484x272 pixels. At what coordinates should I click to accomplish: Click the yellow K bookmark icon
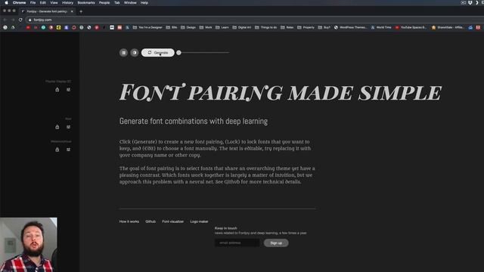tap(58, 27)
